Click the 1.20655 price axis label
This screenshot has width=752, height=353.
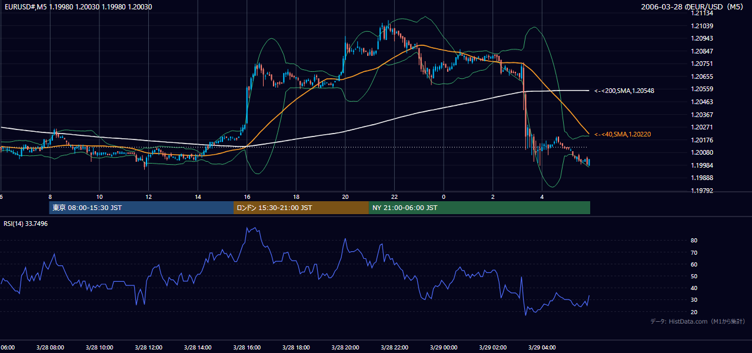pyautogui.click(x=702, y=76)
